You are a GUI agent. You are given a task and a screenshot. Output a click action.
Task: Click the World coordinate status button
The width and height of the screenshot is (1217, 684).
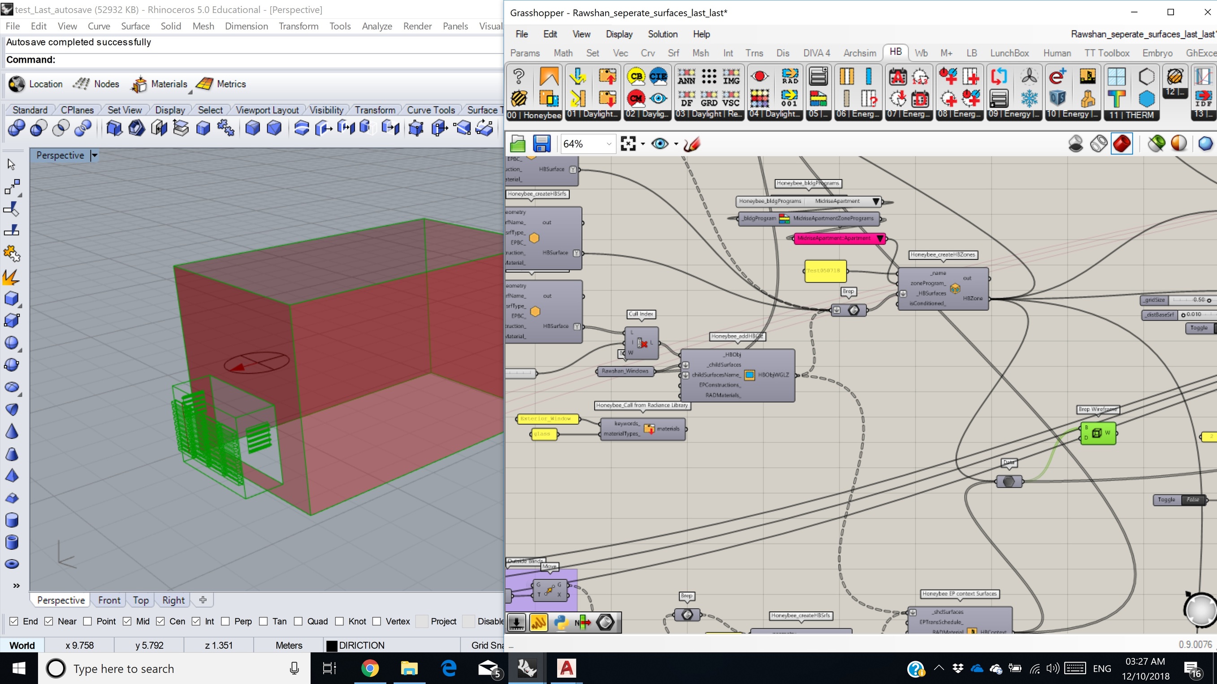tap(22, 645)
